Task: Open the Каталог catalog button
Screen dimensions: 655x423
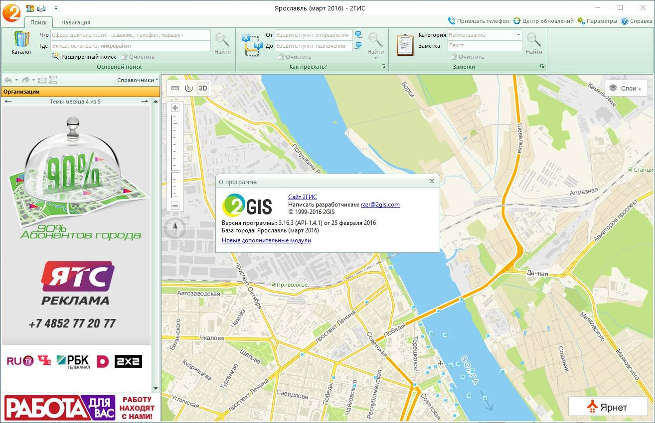Action: (x=21, y=43)
